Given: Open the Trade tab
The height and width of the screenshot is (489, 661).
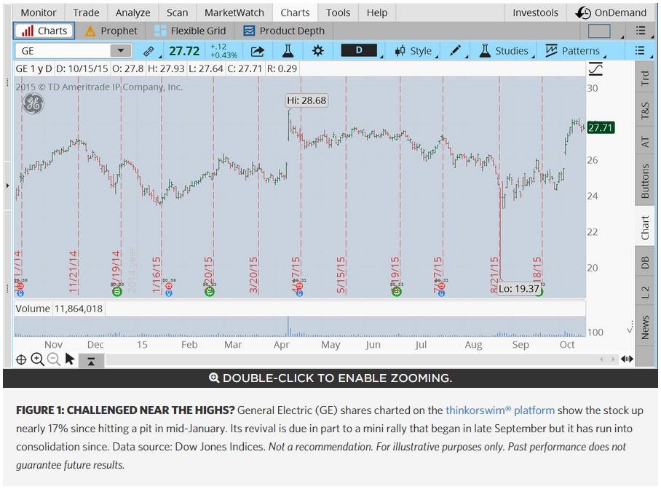Looking at the screenshot, I should click(86, 12).
